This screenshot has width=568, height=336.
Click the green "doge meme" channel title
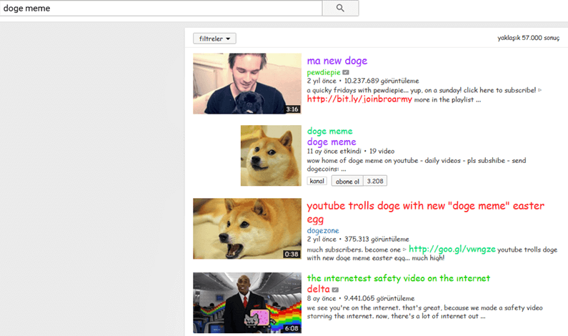click(x=329, y=132)
